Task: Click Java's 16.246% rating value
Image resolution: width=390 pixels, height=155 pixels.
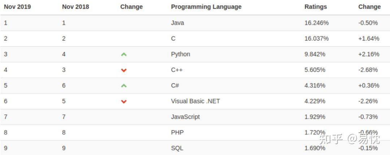Action: click(x=317, y=23)
